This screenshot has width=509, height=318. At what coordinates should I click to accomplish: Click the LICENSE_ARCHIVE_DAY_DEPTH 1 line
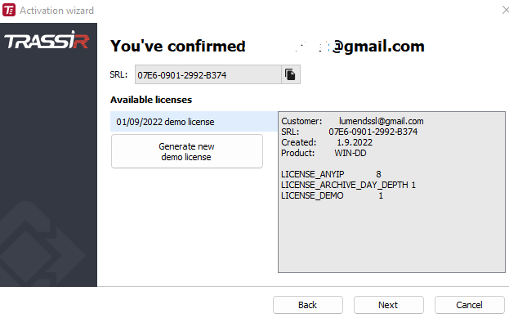[348, 185]
